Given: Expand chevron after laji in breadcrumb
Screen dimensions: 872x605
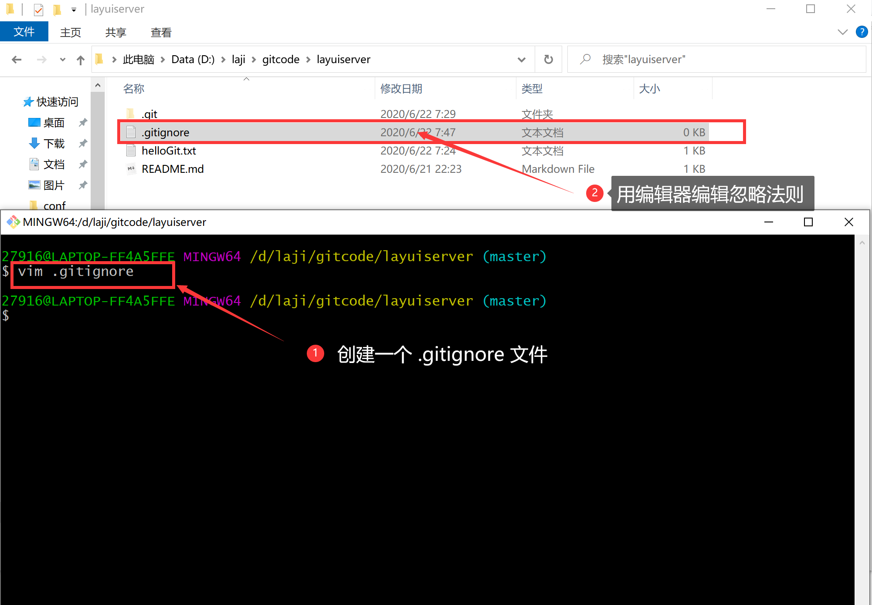Looking at the screenshot, I should coord(254,60).
